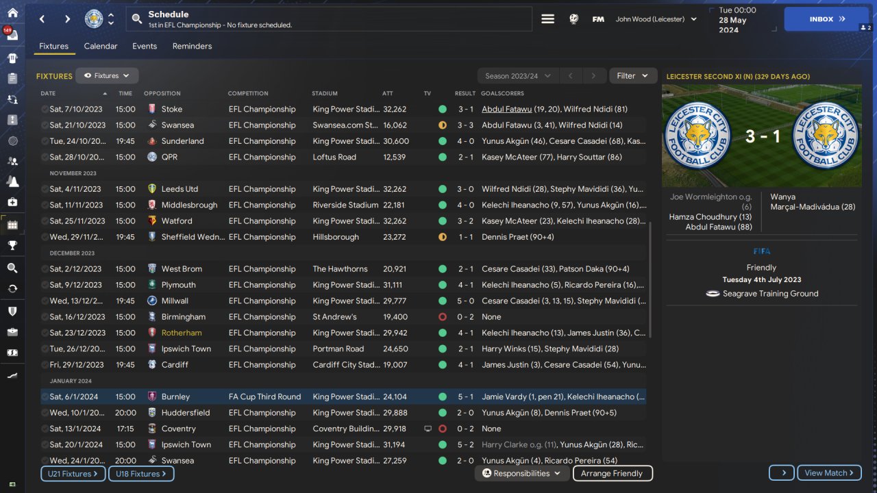Open the Medical Centre icon in sidebar
This screenshot has height=493, width=877.
coord(12,202)
